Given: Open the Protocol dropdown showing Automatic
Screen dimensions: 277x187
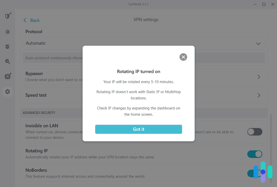Looking at the screenshot, I should click(x=144, y=43).
